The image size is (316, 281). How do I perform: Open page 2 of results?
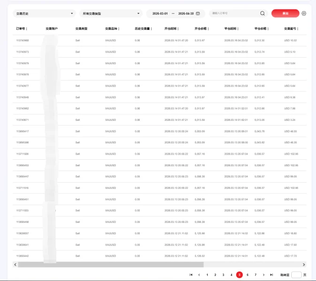[215, 275]
